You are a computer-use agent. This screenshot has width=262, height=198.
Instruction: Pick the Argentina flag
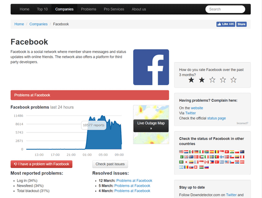click(182, 167)
